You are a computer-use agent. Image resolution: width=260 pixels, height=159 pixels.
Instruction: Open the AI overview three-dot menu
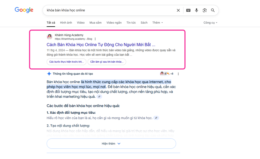click(x=178, y=74)
